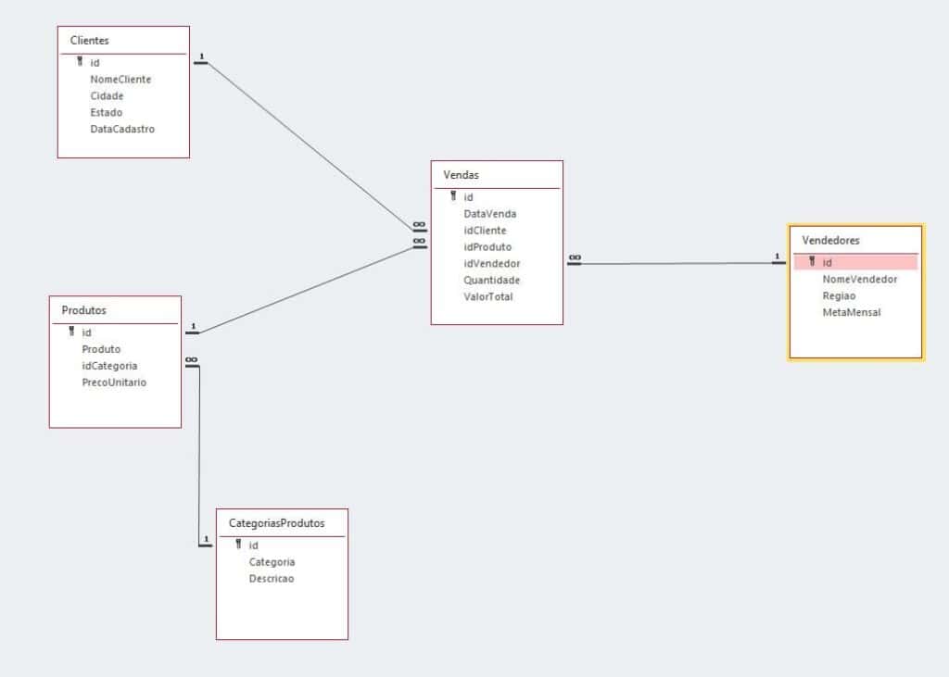Select the relationship line between Vendas and Vendedores
The width and height of the screenshot is (949, 677).
point(677,264)
